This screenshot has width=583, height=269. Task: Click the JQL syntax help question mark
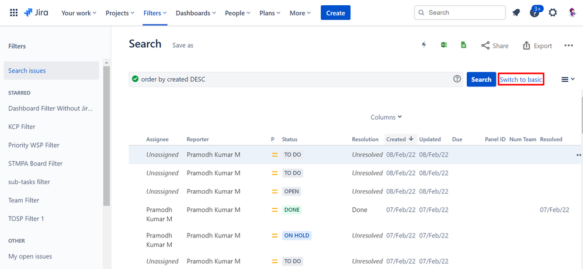click(457, 79)
